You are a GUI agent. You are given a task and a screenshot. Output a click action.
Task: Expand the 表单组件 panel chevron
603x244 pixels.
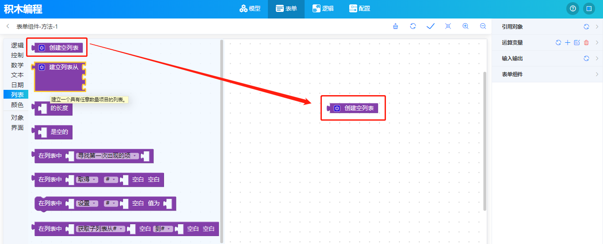(x=597, y=74)
